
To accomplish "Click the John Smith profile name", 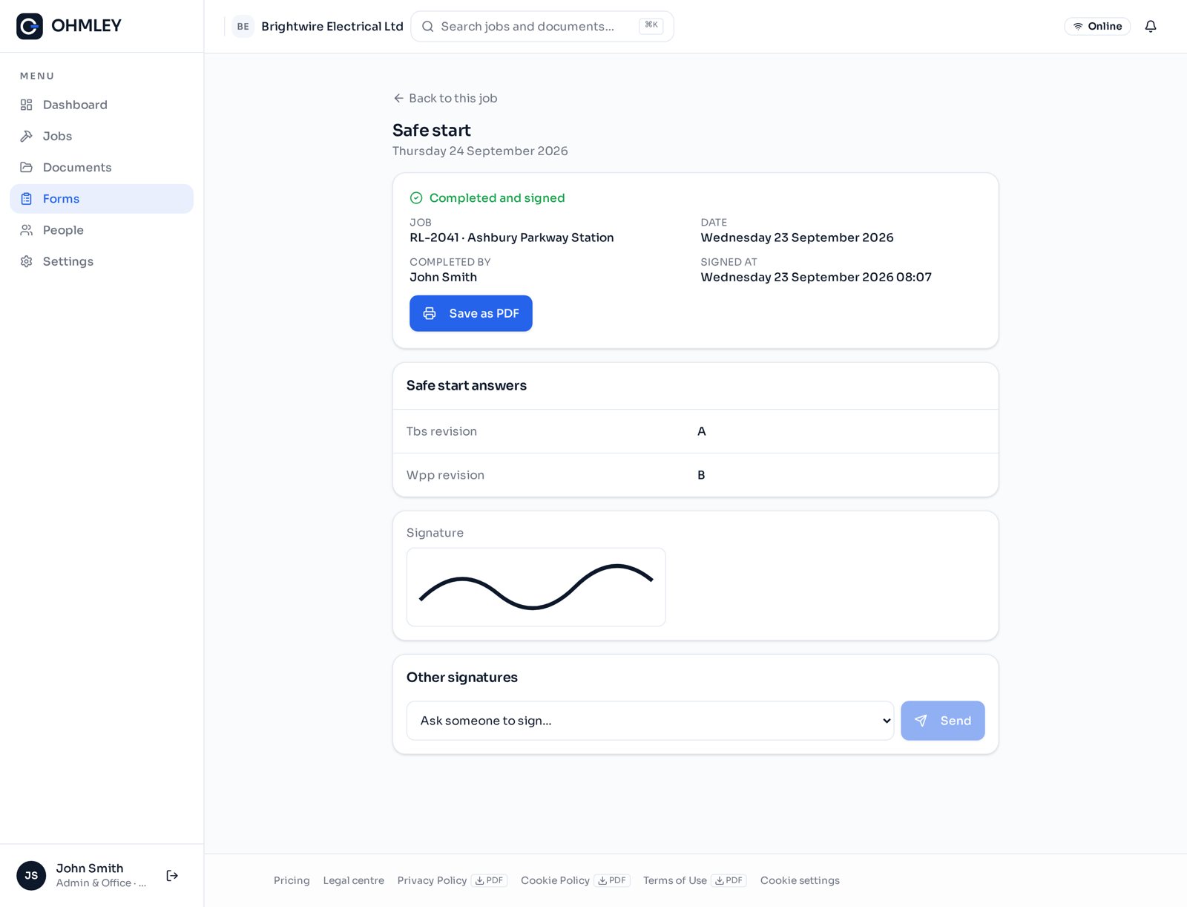I will click(x=90, y=868).
